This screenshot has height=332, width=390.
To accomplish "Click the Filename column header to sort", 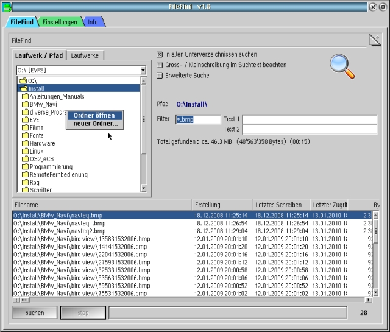I will pos(101,205).
